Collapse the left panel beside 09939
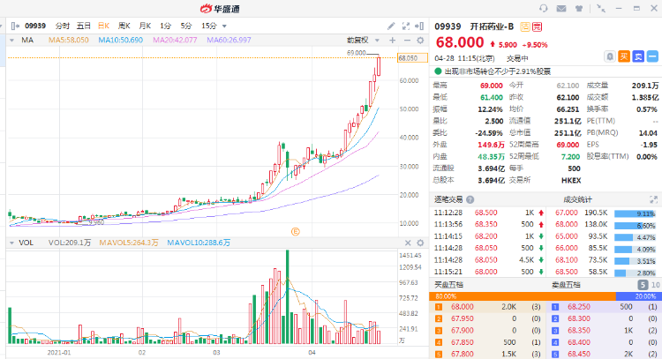 [15, 26]
